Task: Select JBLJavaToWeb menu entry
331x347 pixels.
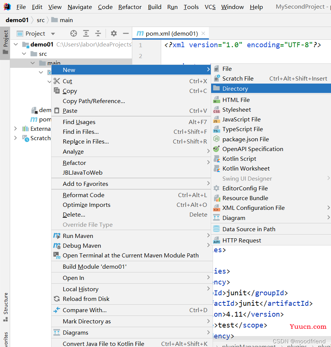Action: point(131,173)
